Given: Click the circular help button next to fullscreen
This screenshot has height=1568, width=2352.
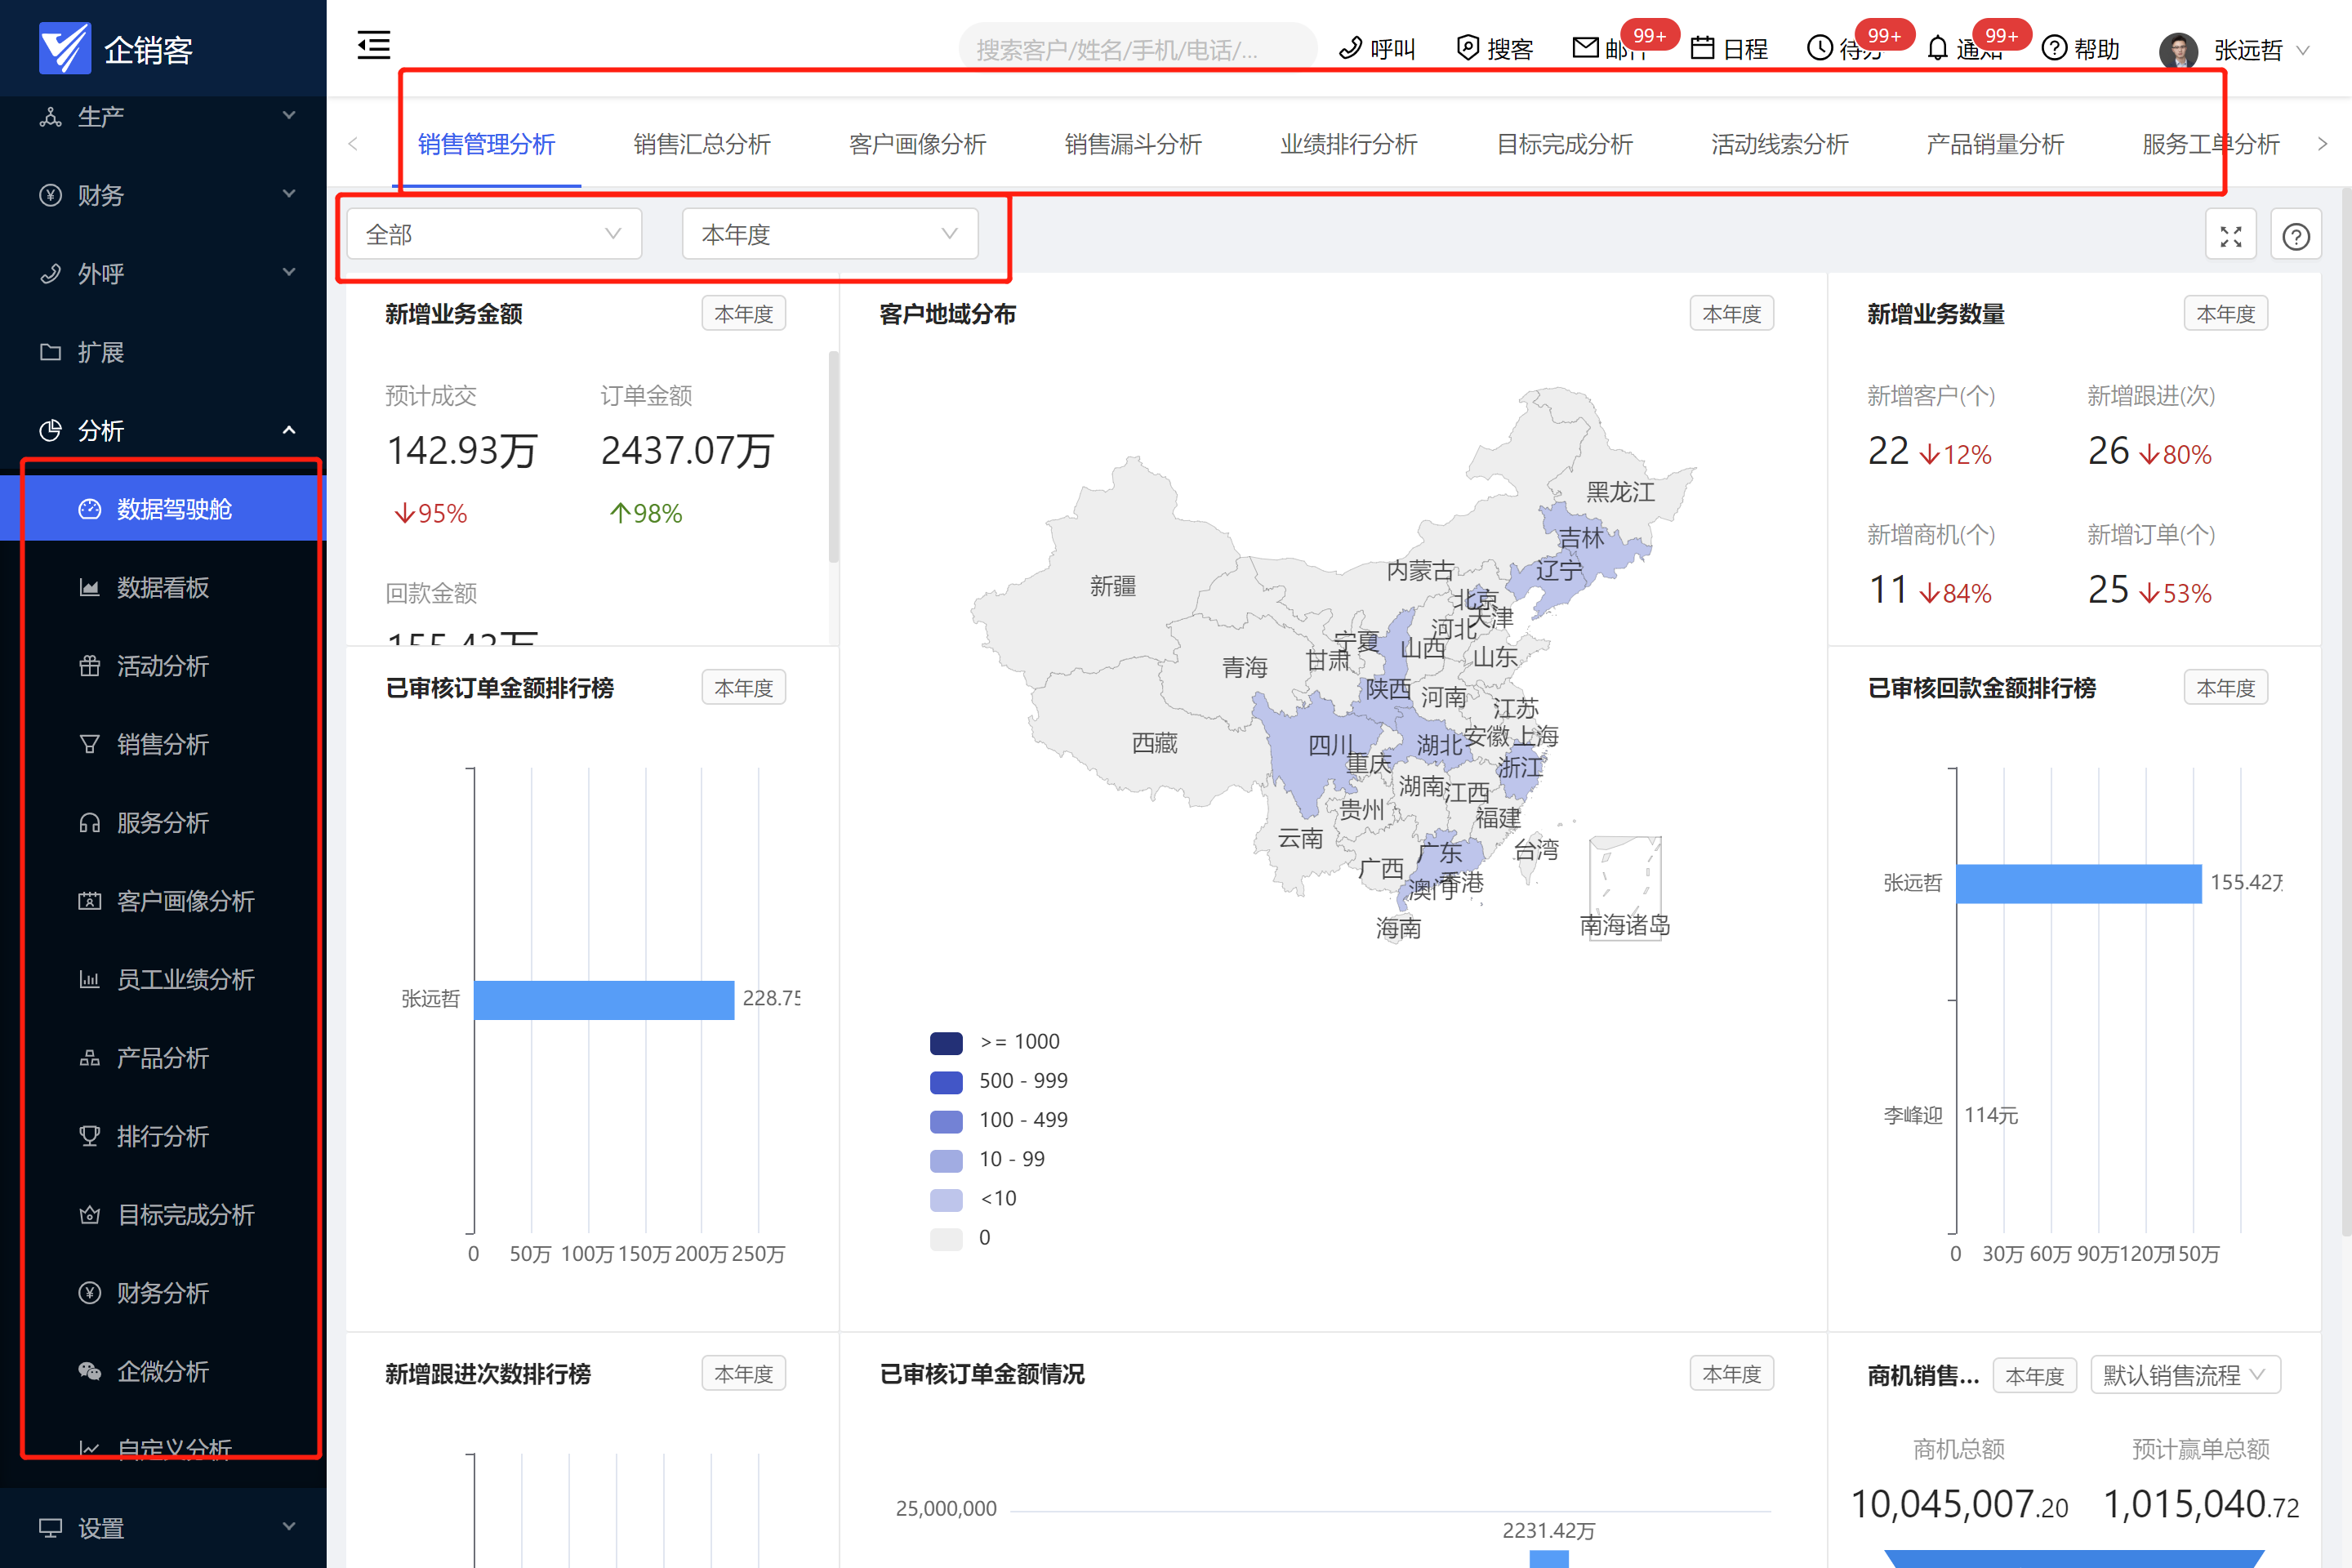Looking at the screenshot, I should (2296, 233).
